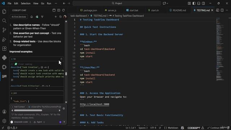Image resolution: width=231 pixels, height=130 pixels.
Task: Click the attached file path context chip
Action: [44, 107]
